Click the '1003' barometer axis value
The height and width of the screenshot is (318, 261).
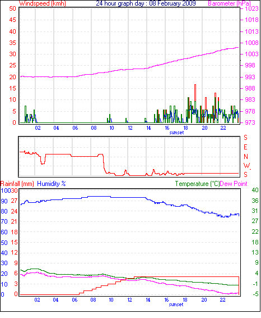[251, 54]
